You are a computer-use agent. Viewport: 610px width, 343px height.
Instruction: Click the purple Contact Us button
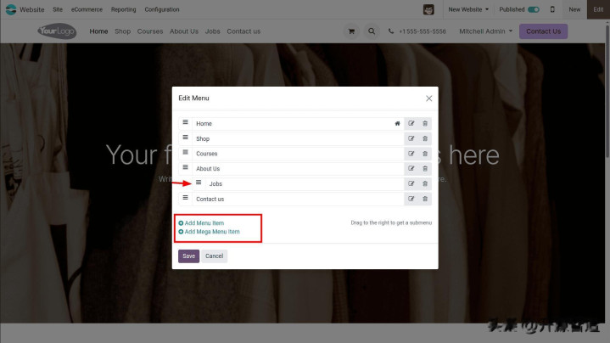(x=544, y=31)
